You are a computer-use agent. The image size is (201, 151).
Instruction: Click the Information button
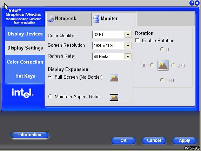click(x=30, y=135)
